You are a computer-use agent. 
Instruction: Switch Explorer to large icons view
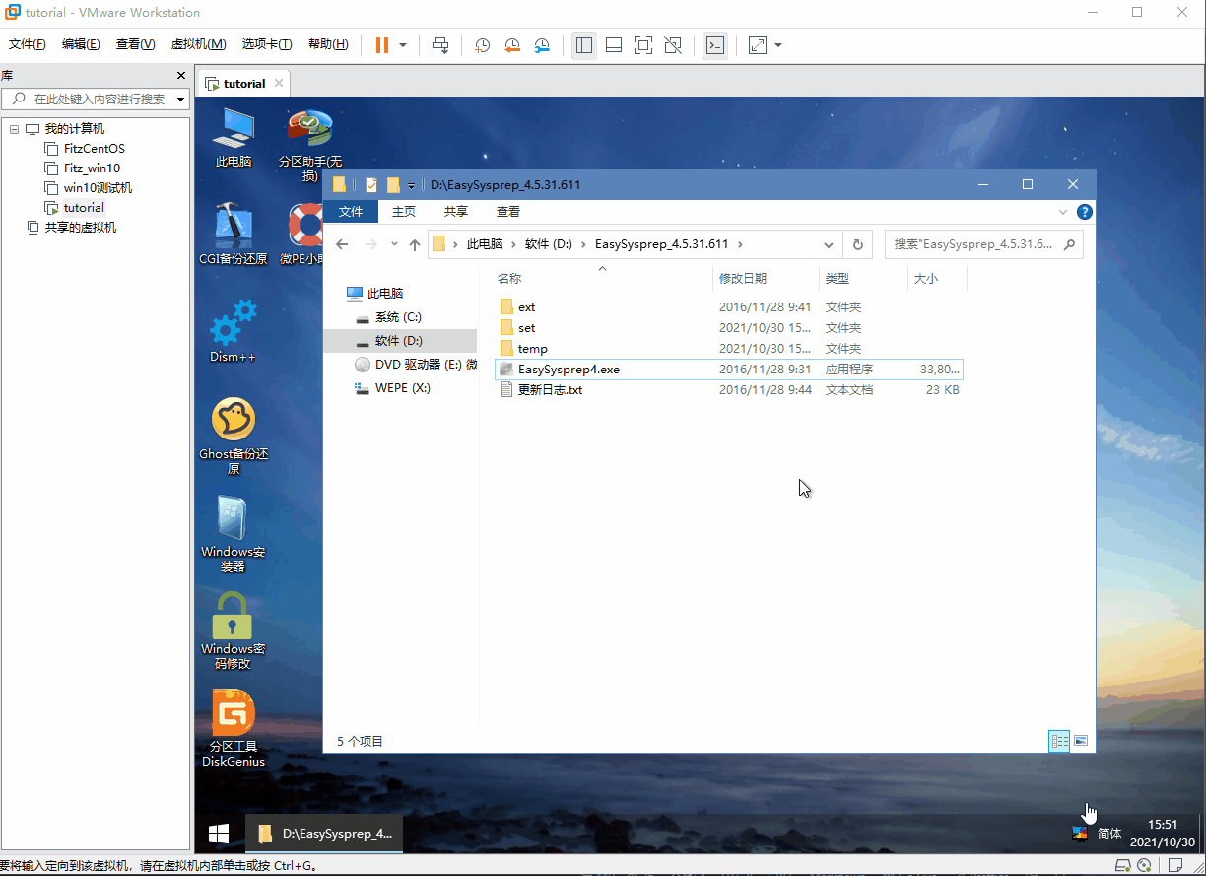coord(1081,741)
